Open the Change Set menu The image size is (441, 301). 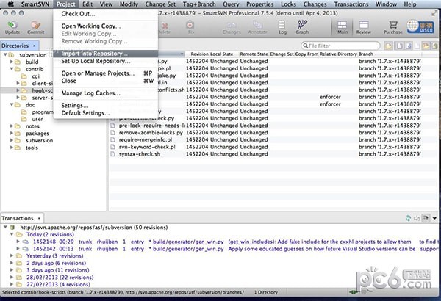[160, 4]
